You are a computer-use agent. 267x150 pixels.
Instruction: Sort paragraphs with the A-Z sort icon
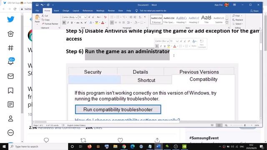pyautogui.click(x=140, y=17)
